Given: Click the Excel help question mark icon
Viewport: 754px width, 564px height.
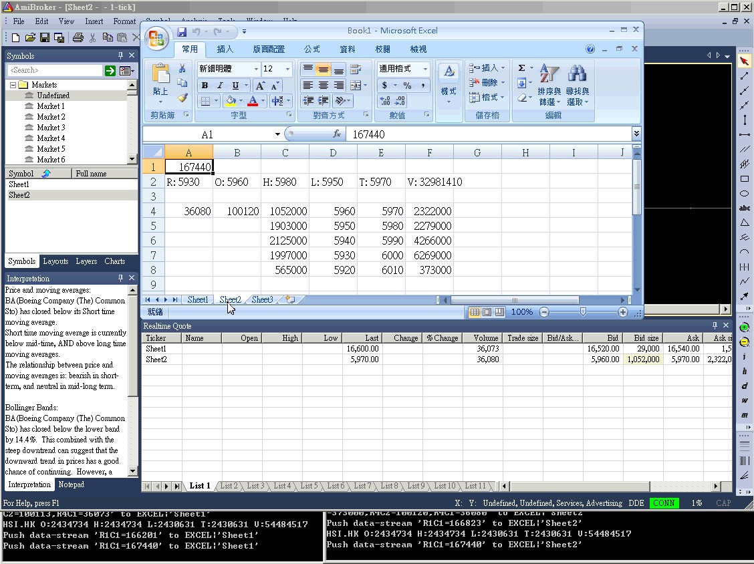Looking at the screenshot, I should (590, 49).
